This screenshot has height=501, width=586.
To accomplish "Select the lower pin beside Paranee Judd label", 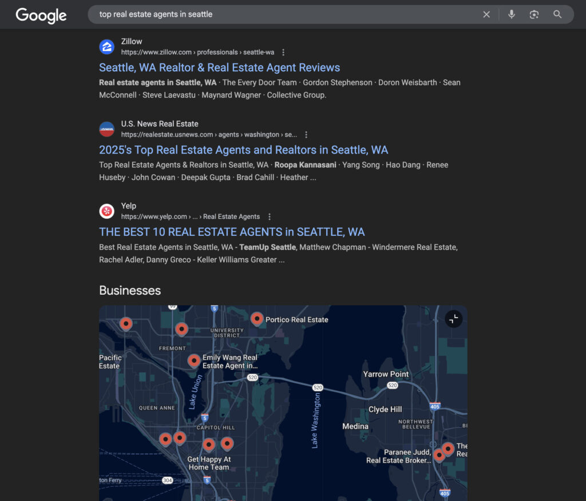I will pyautogui.click(x=439, y=455).
